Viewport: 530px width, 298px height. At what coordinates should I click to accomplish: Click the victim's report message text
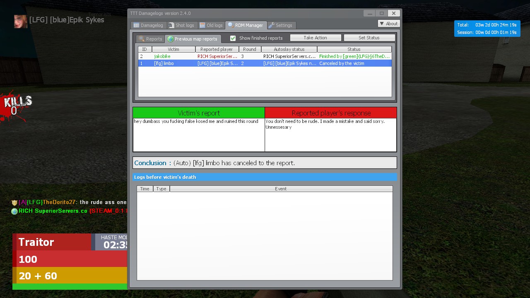point(196,121)
